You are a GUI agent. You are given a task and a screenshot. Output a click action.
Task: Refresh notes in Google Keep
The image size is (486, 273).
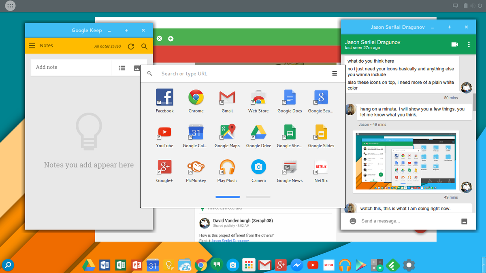coord(131,47)
